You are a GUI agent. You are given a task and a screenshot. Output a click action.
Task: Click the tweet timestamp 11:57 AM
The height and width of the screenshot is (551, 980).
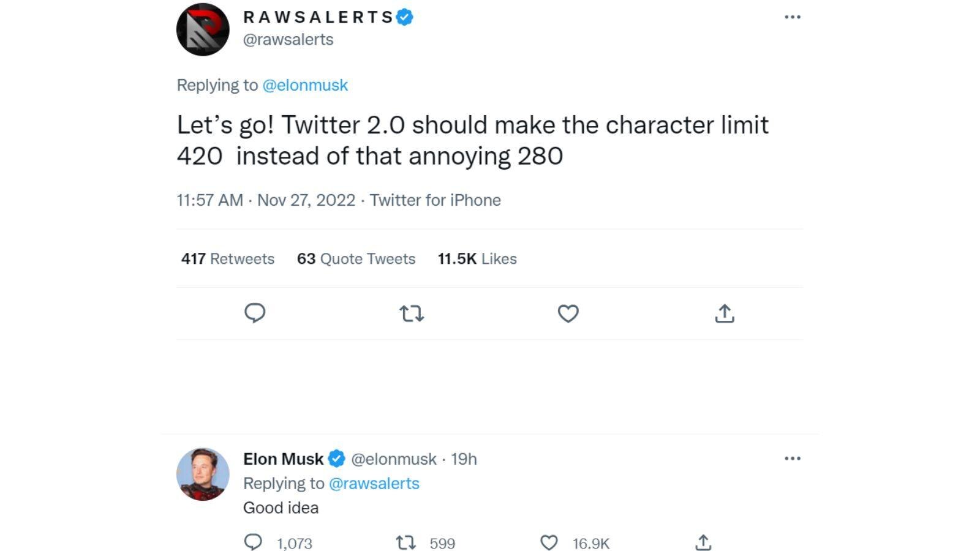(x=209, y=200)
